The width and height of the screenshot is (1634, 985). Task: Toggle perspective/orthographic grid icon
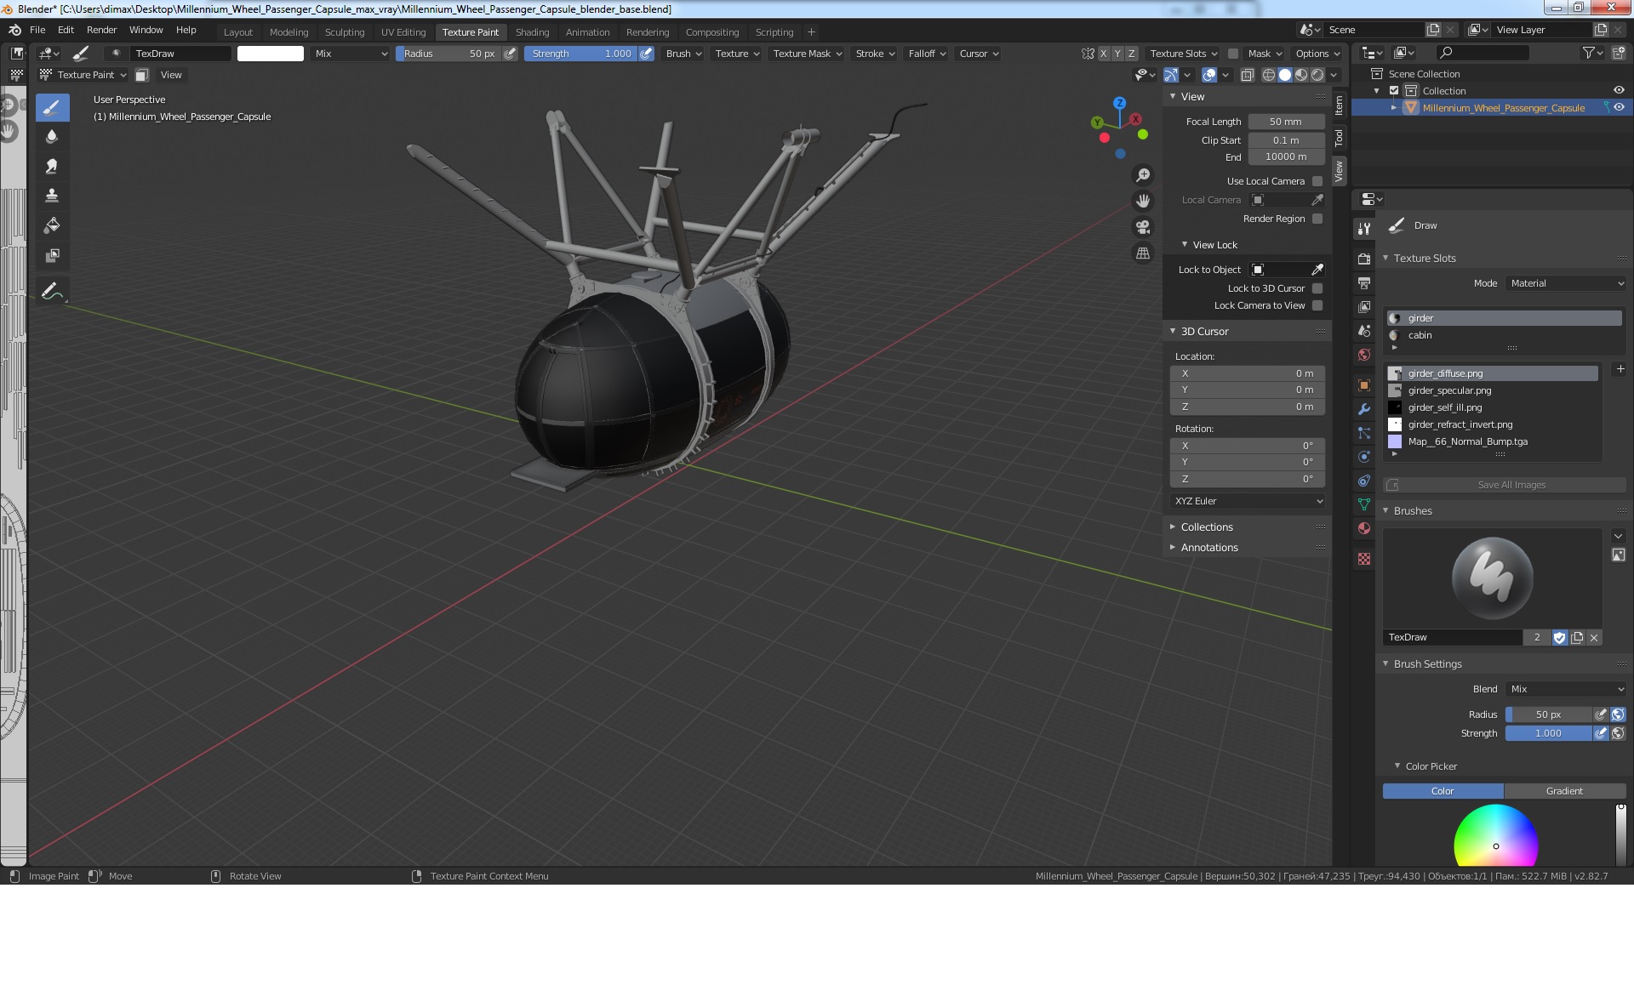[1143, 253]
